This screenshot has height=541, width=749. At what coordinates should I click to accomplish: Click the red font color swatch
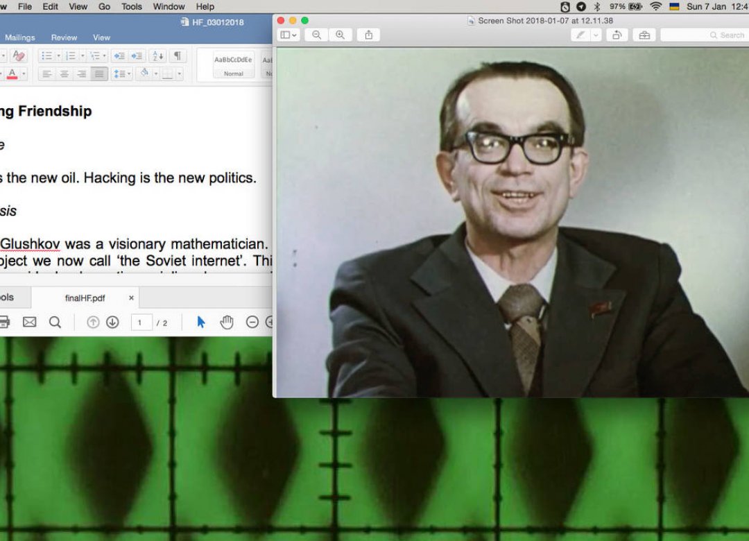click(12, 74)
